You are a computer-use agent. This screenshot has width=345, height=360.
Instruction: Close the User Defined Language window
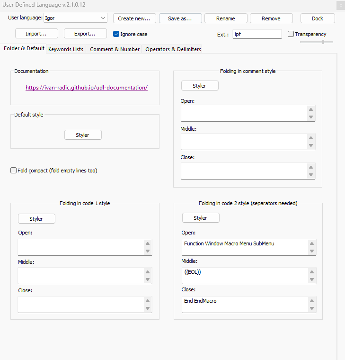(340, 5)
